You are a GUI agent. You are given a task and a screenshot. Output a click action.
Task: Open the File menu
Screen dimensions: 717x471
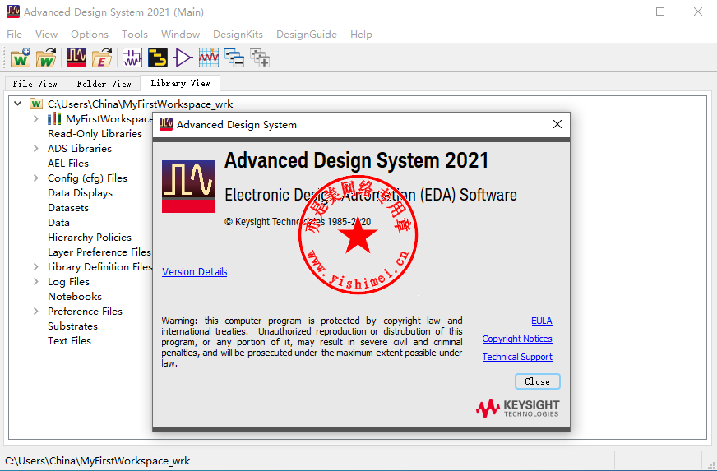[x=14, y=35]
